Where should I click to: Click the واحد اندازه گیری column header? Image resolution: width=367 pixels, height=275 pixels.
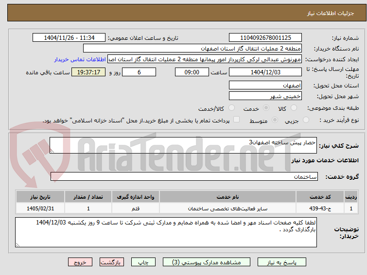136,197
